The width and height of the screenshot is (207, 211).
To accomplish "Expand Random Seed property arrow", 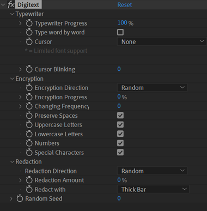I will point(11,198).
